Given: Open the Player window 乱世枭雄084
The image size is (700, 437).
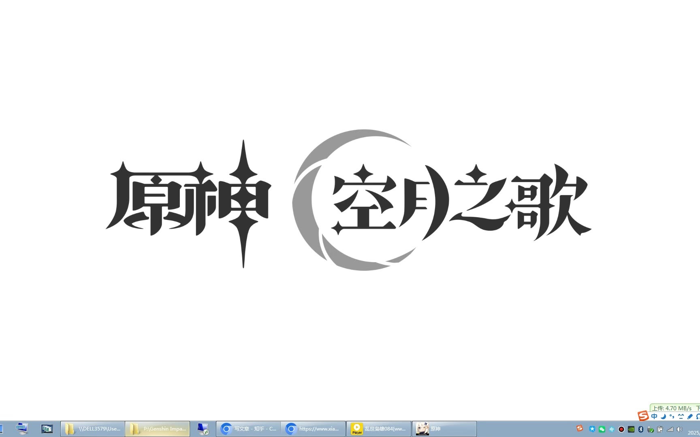Looking at the screenshot, I should 379,429.
